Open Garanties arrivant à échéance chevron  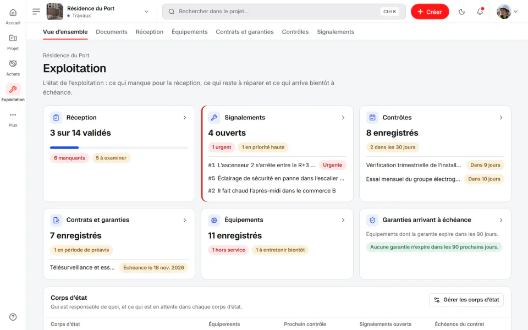click(x=501, y=220)
